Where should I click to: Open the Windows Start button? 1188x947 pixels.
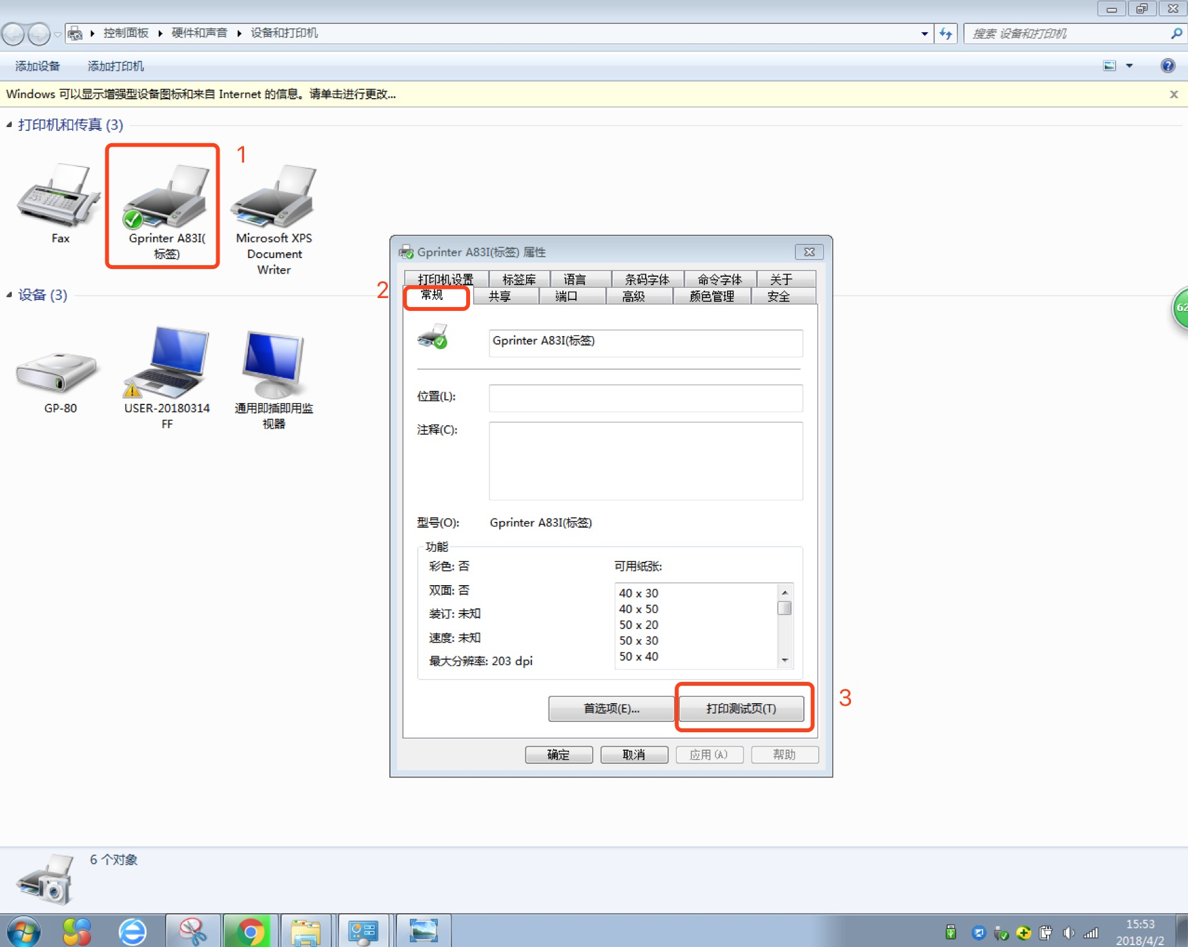coord(23,932)
